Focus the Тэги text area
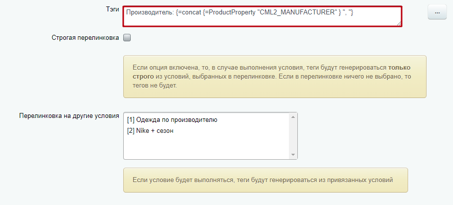The image size is (453, 205). click(x=262, y=16)
